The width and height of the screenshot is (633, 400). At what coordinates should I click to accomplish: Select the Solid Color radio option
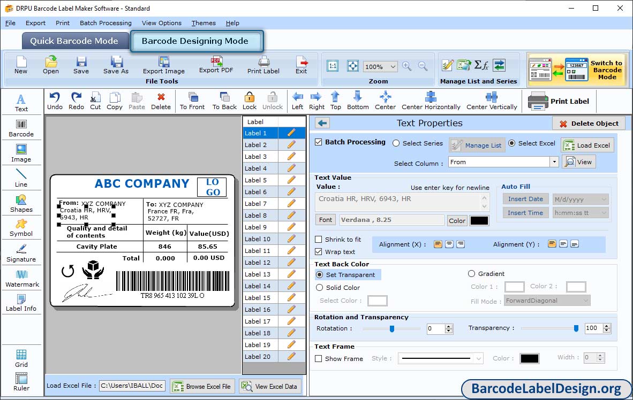click(319, 288)
